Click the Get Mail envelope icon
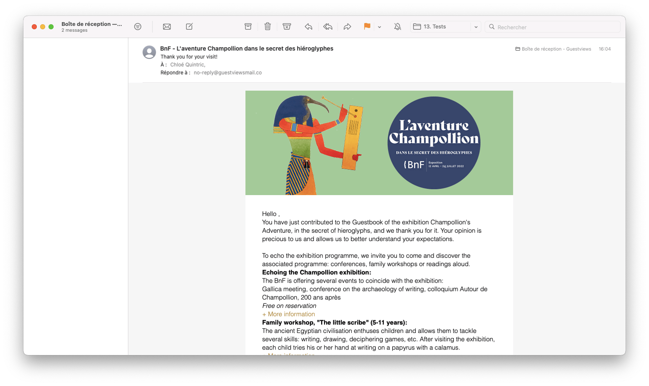The width and height of the screenshot is (649, 386). tap(167, 27)
